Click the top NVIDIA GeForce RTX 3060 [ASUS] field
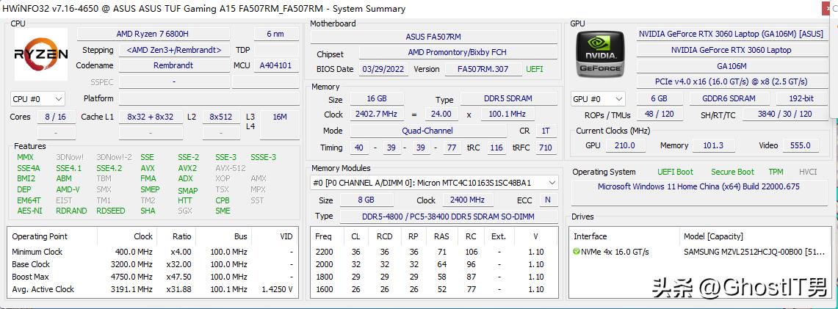The image size is (838, 309). pos(730,34)
